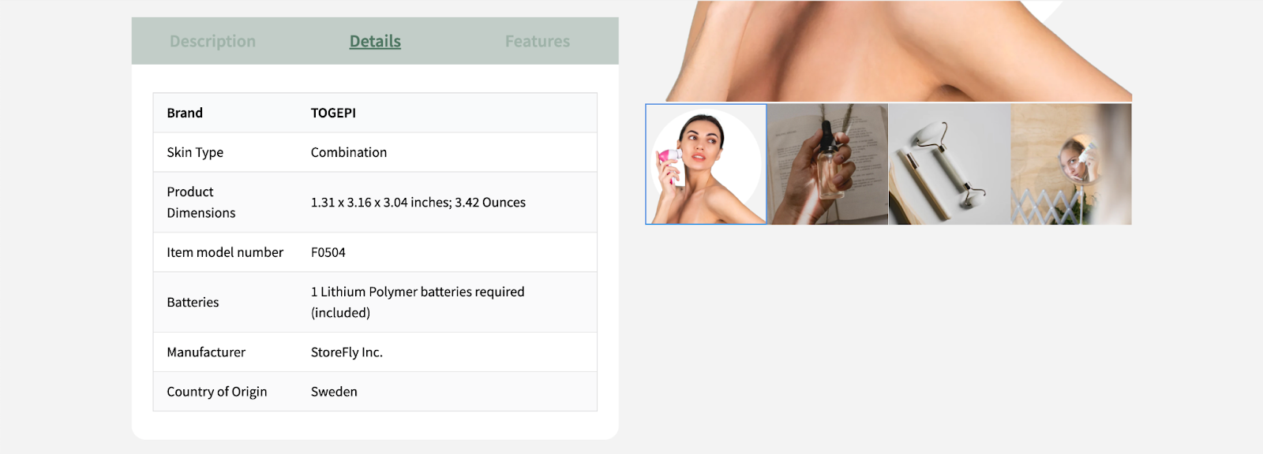The height and width of the screenshot is (454, 1263).
Task: Click the TOGEPI brand value
Action: coord(333,113)
